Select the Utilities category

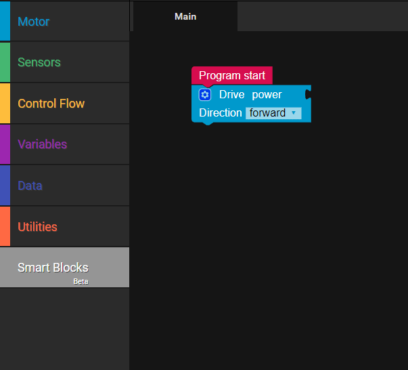click(37, 227)
